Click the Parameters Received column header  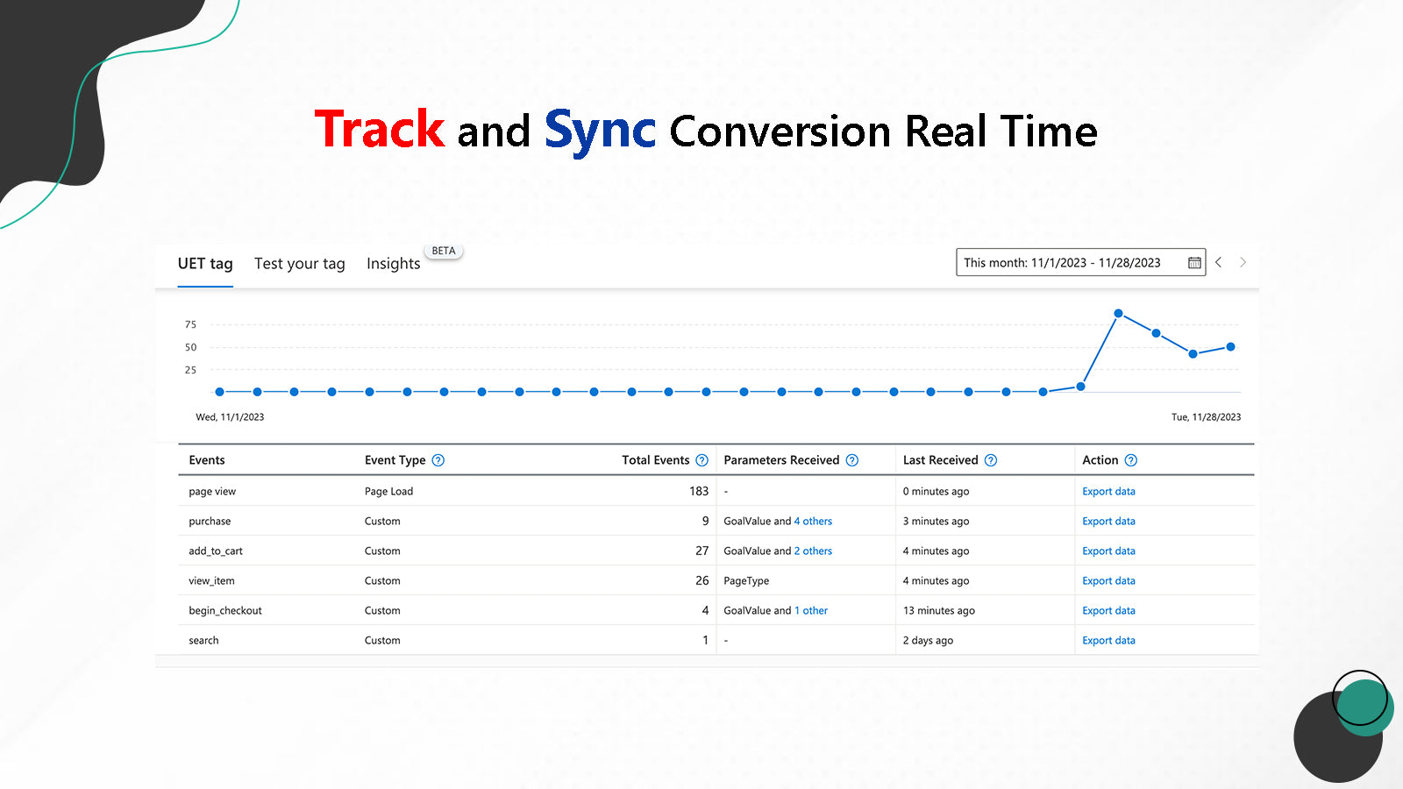[781, 460]
